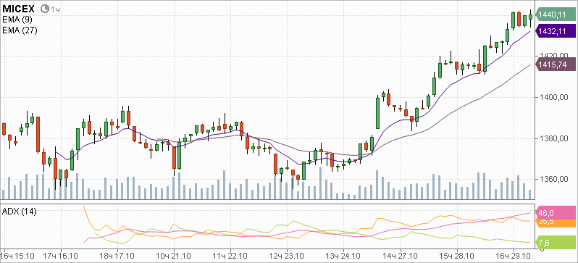This screenshot has width=578, height=263.
Task: Click the 11ч 22.10 time axis label
Action: [230, 255]
